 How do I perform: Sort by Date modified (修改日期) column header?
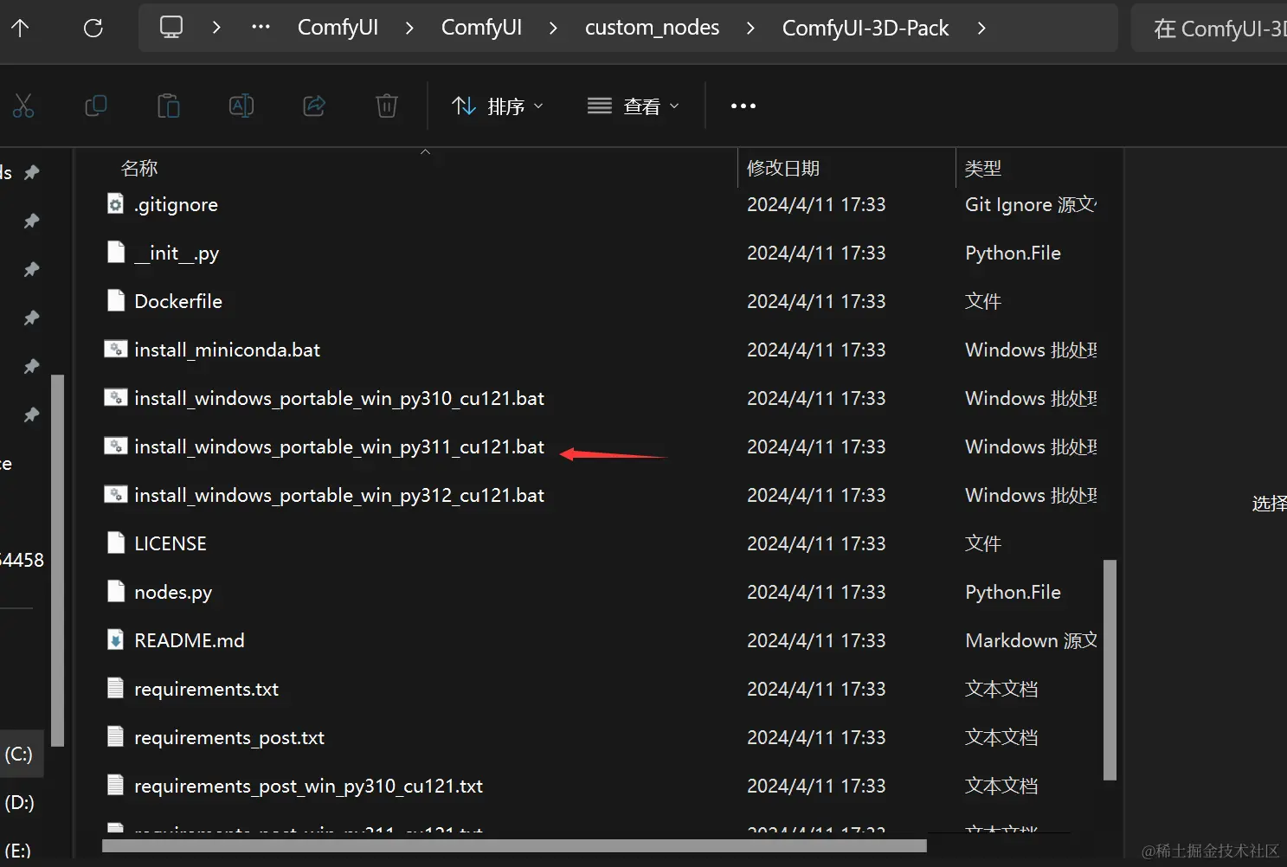[x=783, y=168]
